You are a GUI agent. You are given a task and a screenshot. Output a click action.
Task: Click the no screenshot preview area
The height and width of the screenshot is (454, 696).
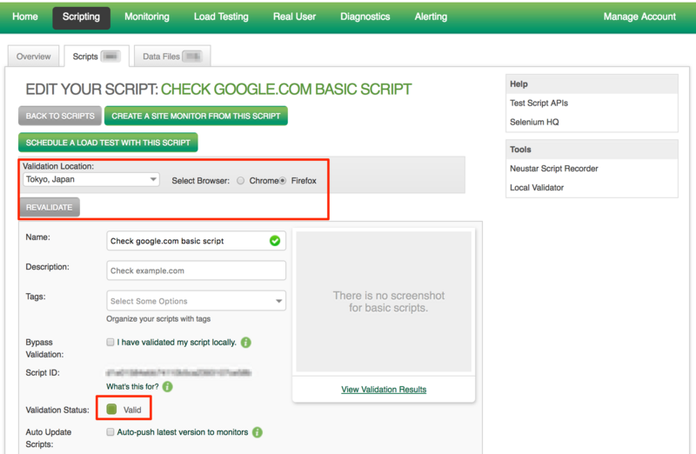384,301
